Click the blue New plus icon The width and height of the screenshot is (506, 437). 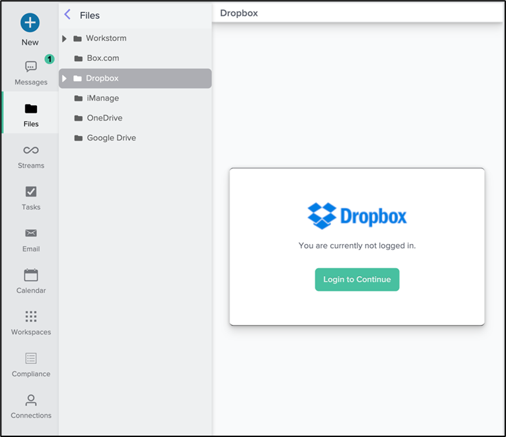point(30,23)
